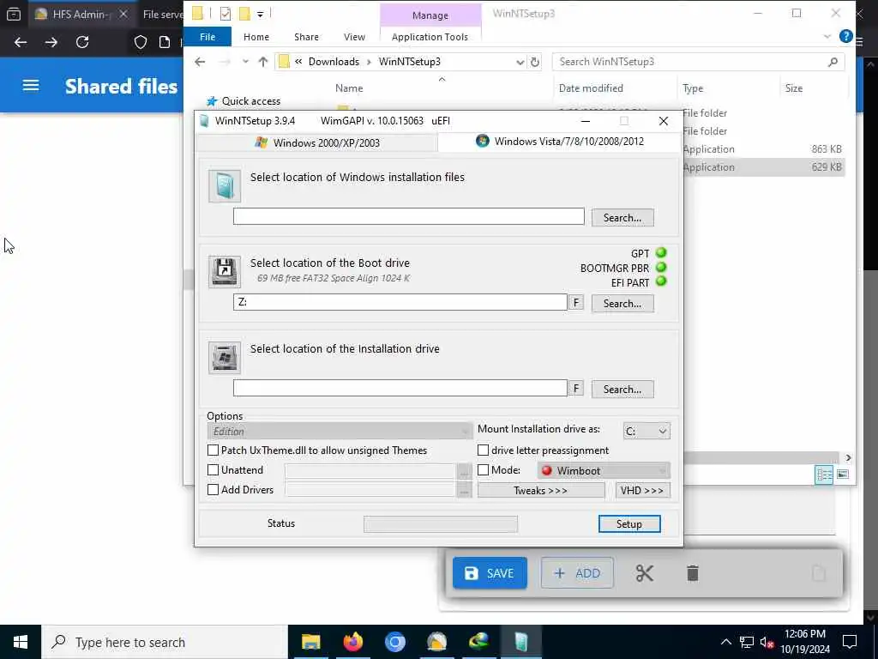
Task: Go up one folder in File Explorer
Action: pos(263,62)
